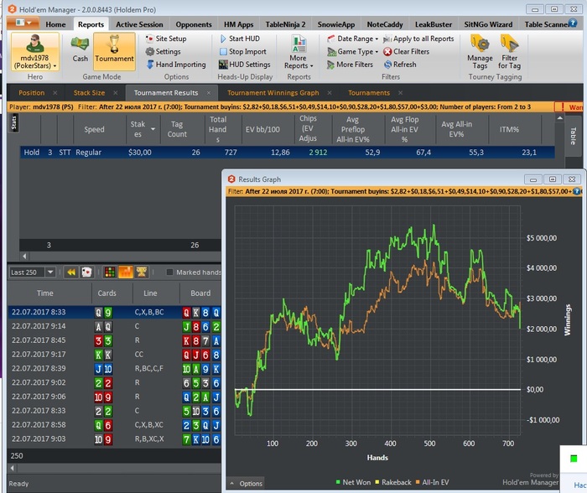Close the Position report tab
The width and height of the screenshot is (587, 493).
(x=55, y=93)
